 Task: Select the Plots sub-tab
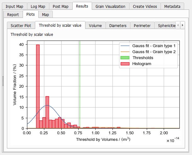[x=30, y=14]
